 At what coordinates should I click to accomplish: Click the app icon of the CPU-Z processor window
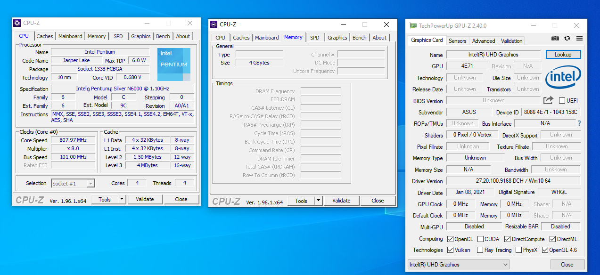tap(17, 23)
